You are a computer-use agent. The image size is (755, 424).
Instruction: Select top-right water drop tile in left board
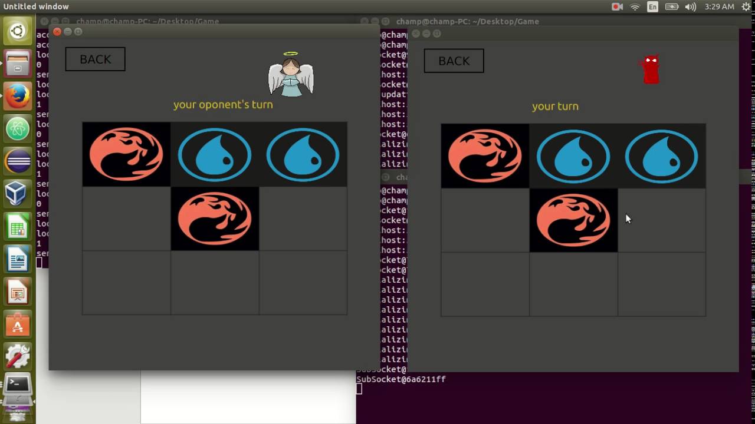click(303, 154)
